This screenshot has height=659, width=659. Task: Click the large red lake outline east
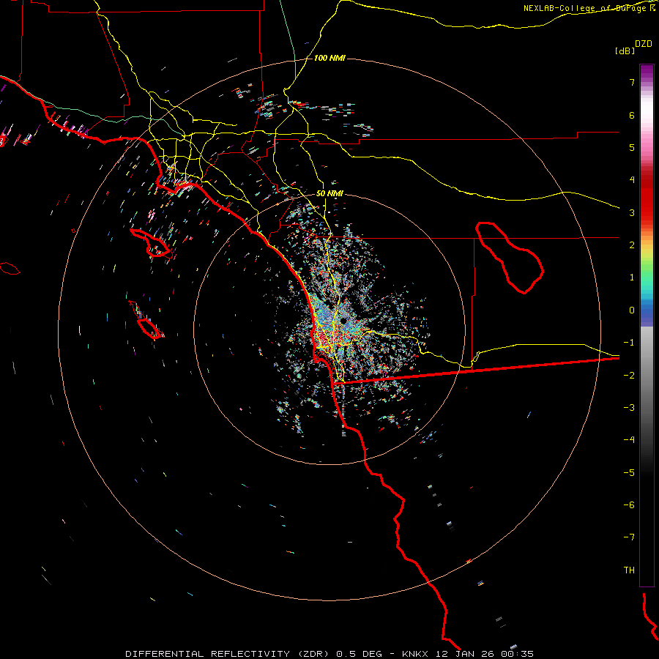510,257
